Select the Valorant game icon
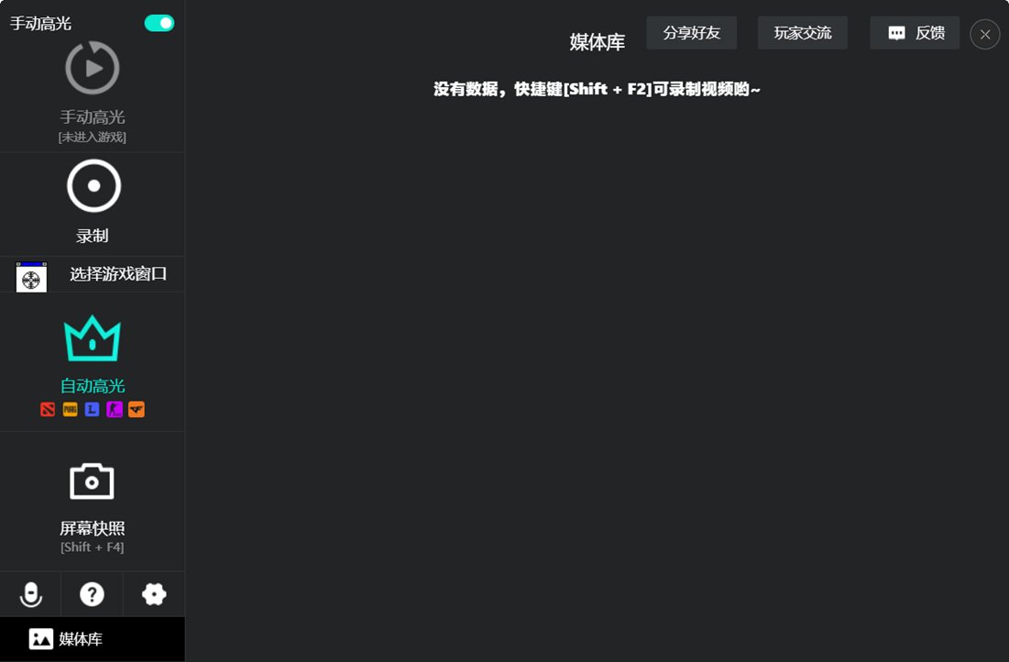 tap(137, 409)
